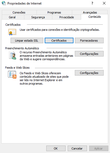Click the help question mark button
This screenshot has width=110, height=153.
(x=92, y=3)
